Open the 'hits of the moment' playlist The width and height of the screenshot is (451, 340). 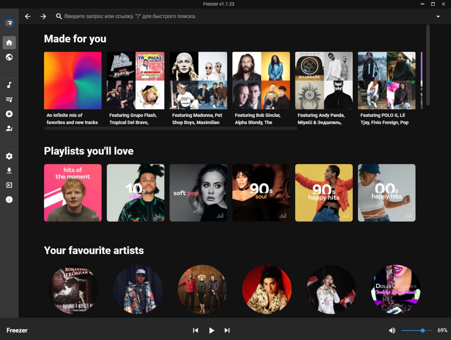73,193
